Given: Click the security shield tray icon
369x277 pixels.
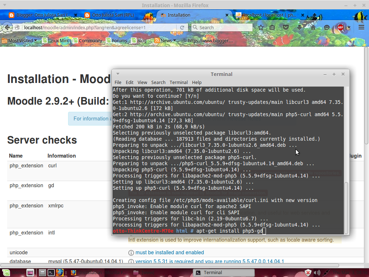Looking at the screenshot, I should coord(308,273).
